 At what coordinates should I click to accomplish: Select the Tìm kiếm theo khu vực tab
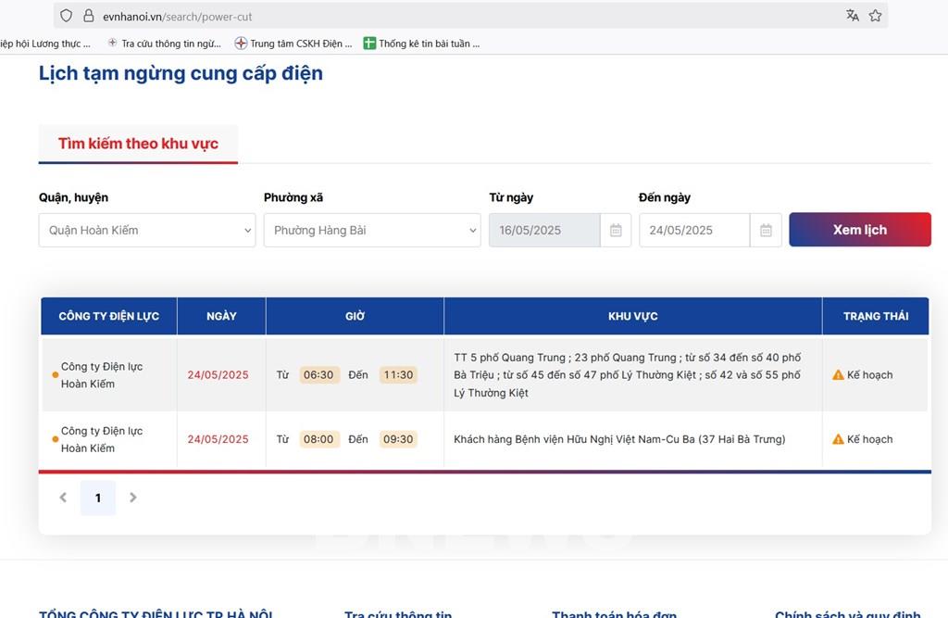click(138, 144)
